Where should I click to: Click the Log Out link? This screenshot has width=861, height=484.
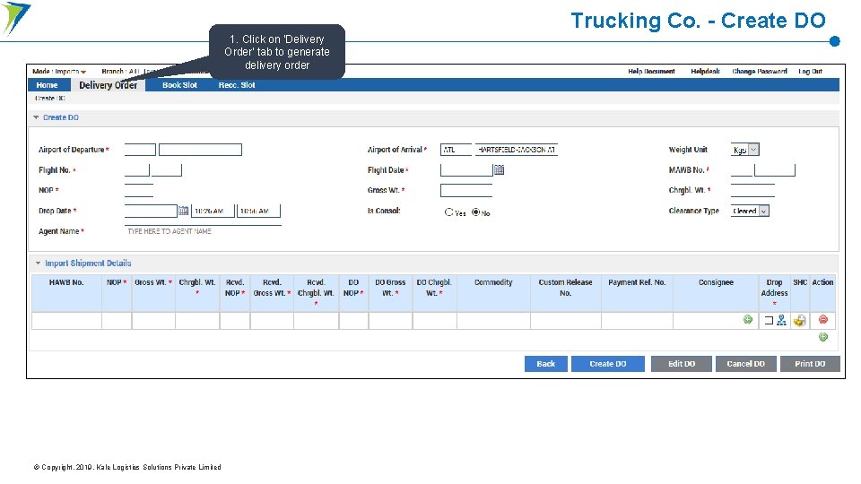point(811,72)
